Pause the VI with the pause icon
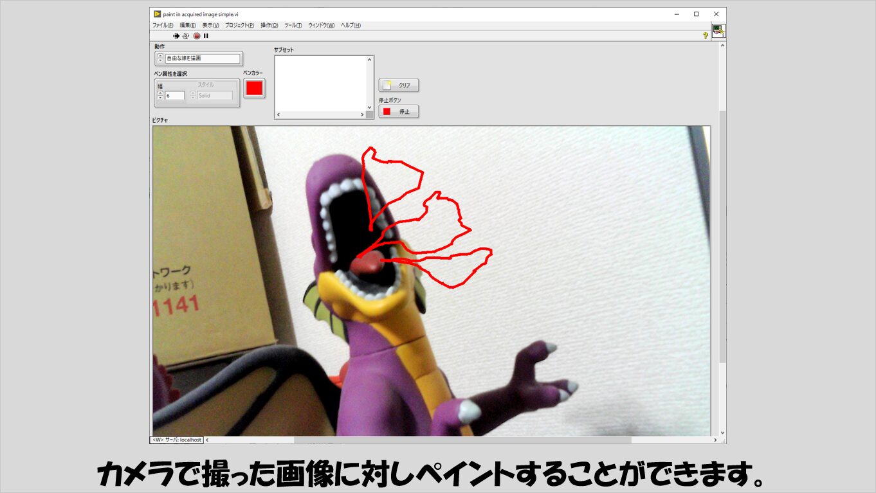The image size is (876, 493). [206, 36]
